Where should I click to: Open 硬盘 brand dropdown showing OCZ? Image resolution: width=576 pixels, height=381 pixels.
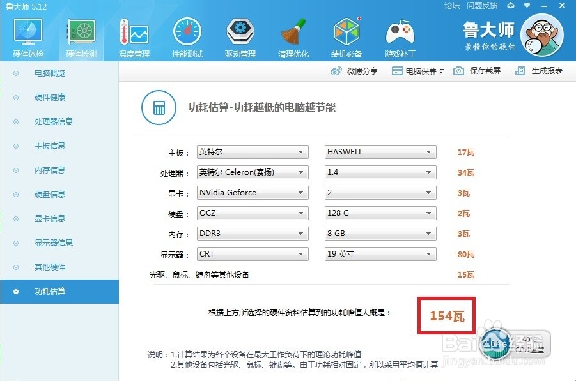click(x=253, y=213)
